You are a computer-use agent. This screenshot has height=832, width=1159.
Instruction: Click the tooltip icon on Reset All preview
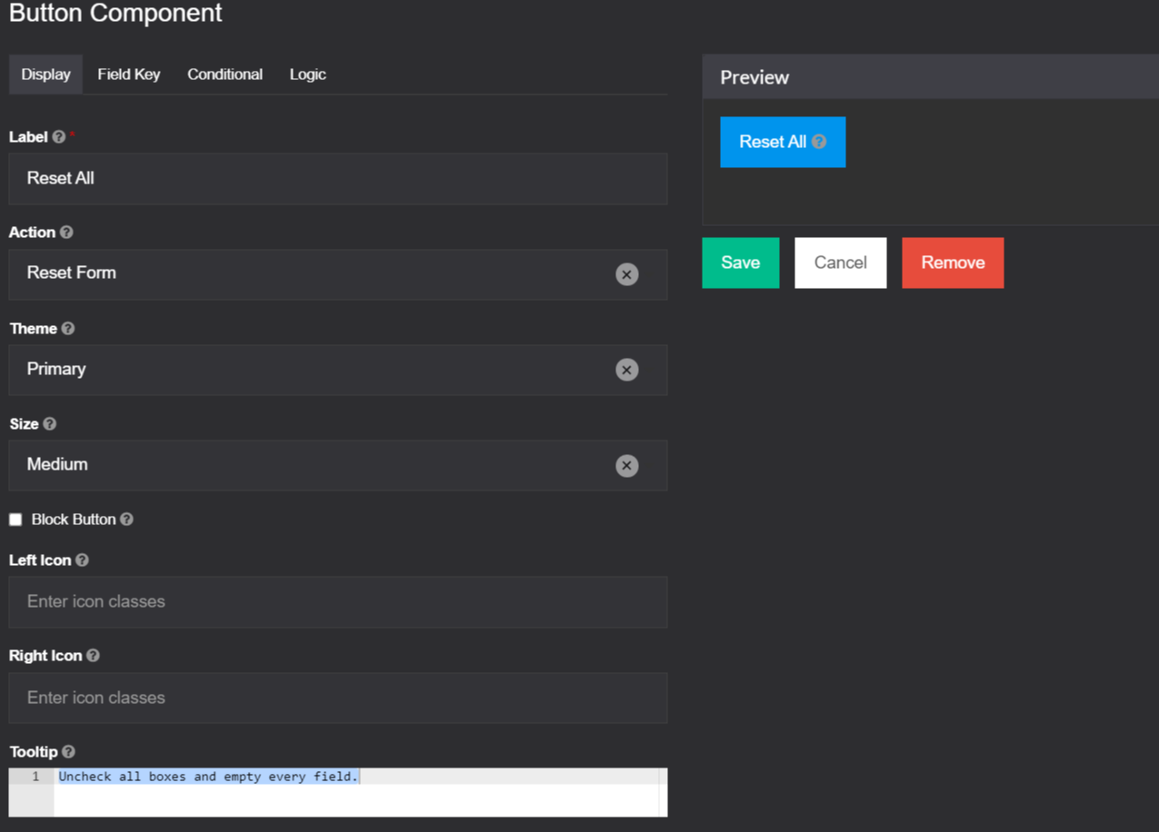tap(817, 142)
